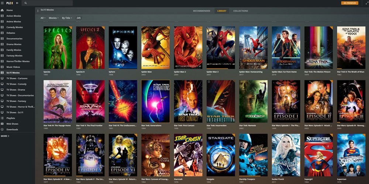
Task: Open the Starcrash movie poster
Action: (x=188, y=155)
